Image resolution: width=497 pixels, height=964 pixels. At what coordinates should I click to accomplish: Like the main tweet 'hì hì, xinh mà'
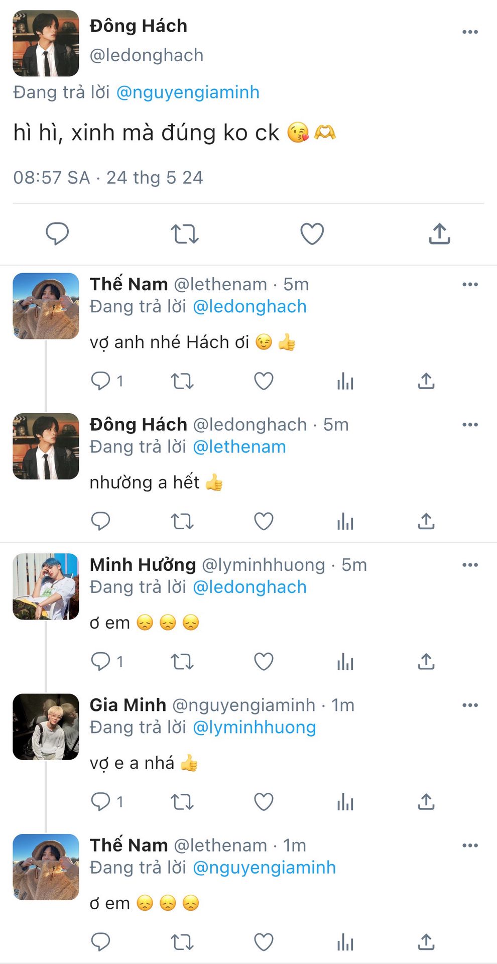[312, 234]
